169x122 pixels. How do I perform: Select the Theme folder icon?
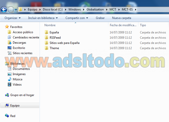tap(46, 48)
